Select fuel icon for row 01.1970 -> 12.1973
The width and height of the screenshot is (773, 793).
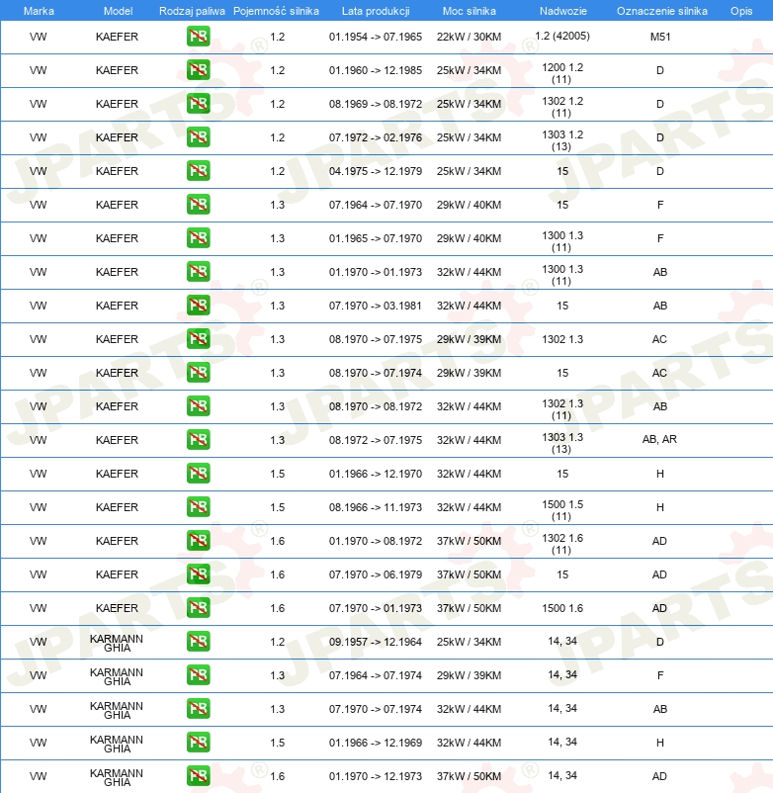tap(198, 776)
